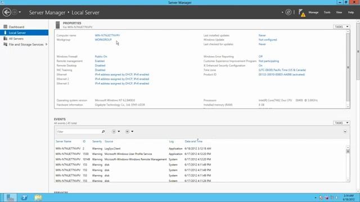Click the Ethernet IPv4 address link
The height and width of the screenshot is (202, 360).
pyautogui.click(x=122, y=75)
